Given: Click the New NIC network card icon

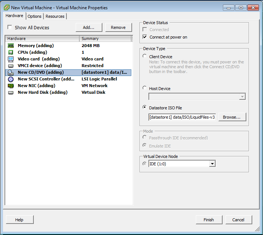Looking at the screenshot, I should coord(11,86).
